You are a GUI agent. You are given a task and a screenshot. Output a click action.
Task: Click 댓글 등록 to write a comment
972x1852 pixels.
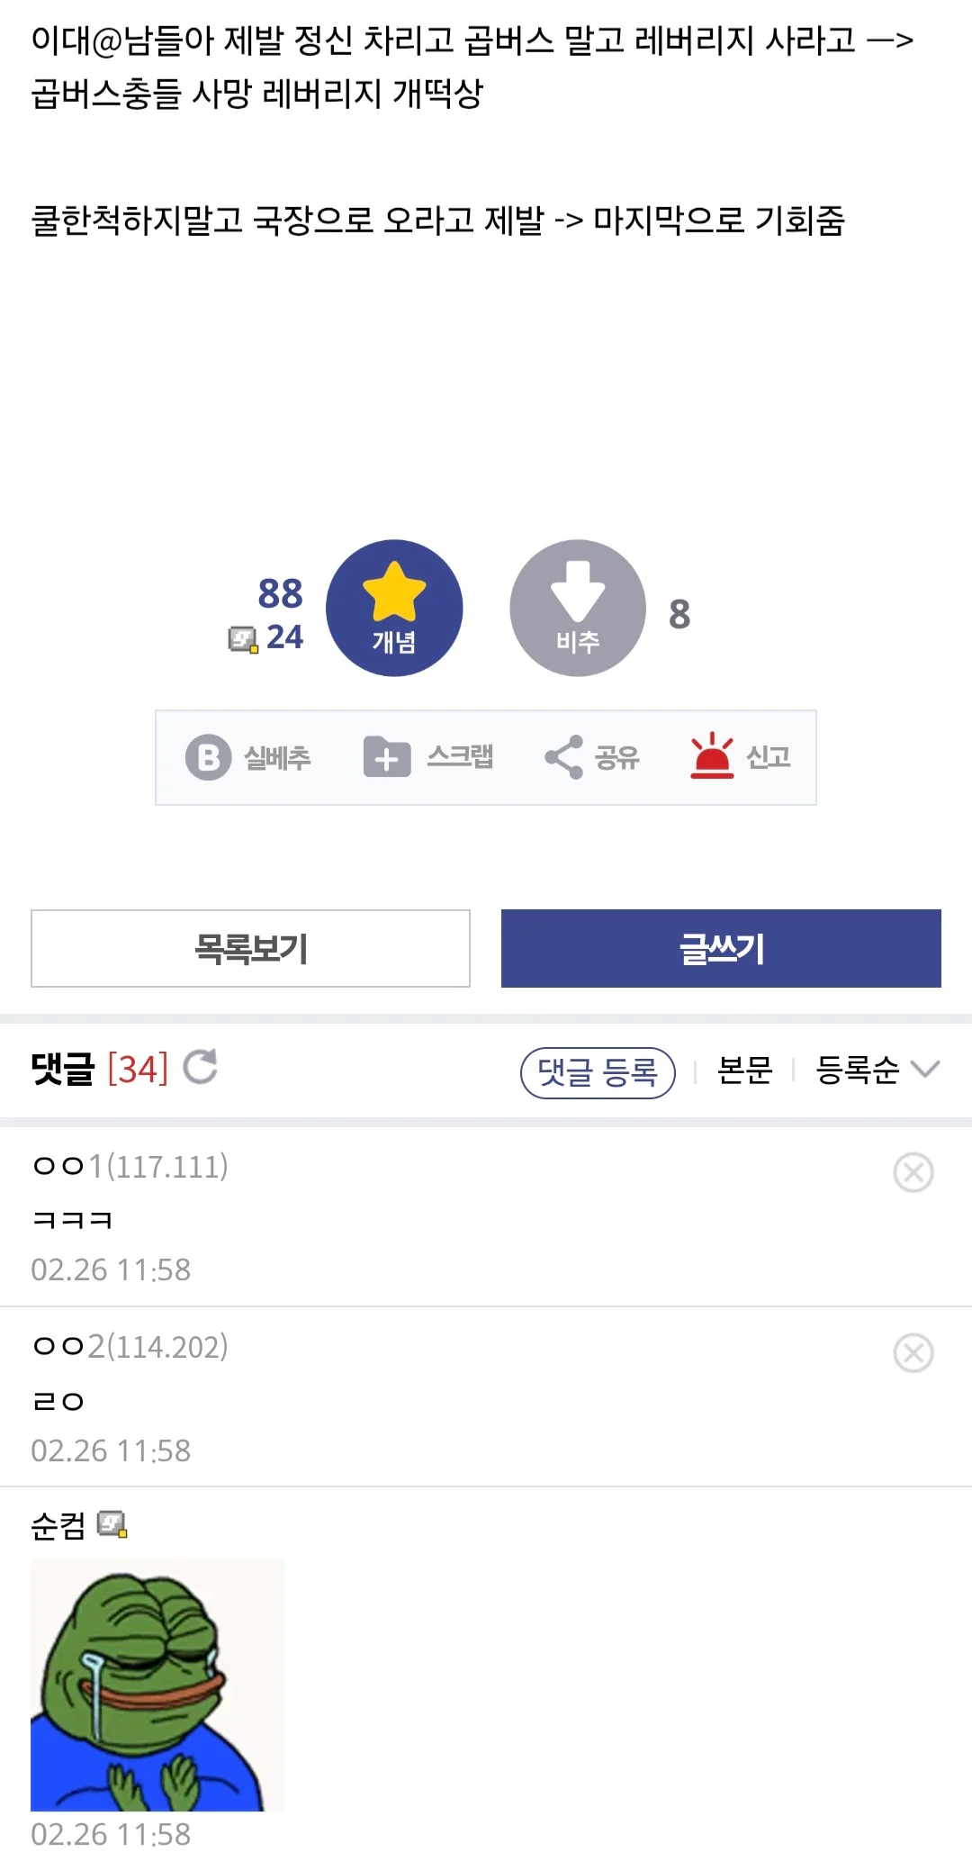pyautogui.click(x=597, y=1071)
